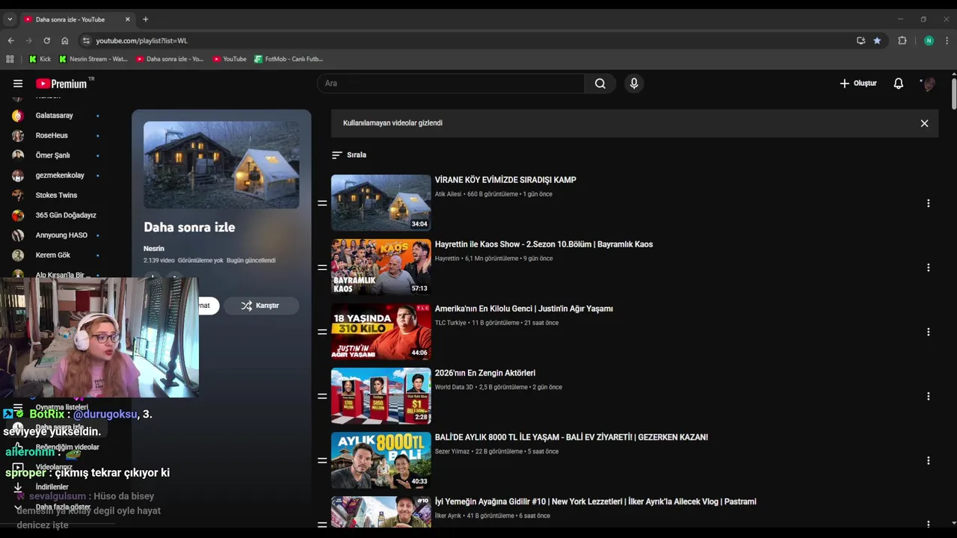Open the playlist cover image
957x538 pixels.
tap(221, 165)
